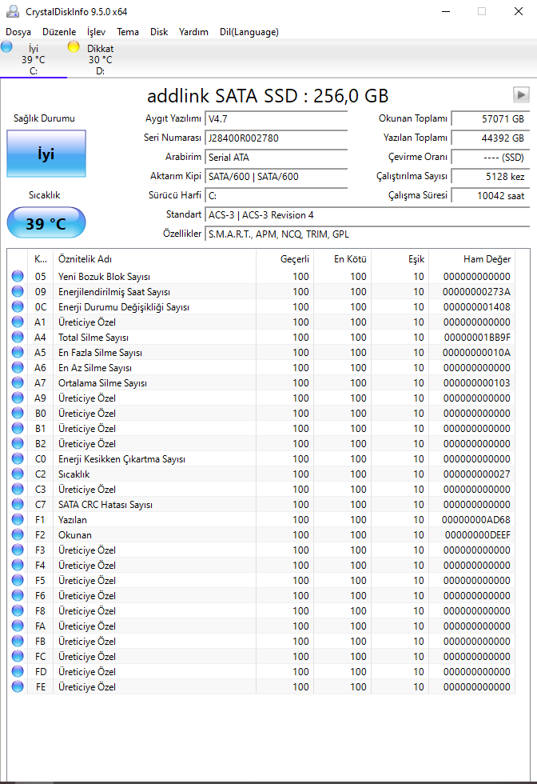Click the Özellikler field with S.M.A.R.T.
537x784 pixels.
[x=367, y=234]
